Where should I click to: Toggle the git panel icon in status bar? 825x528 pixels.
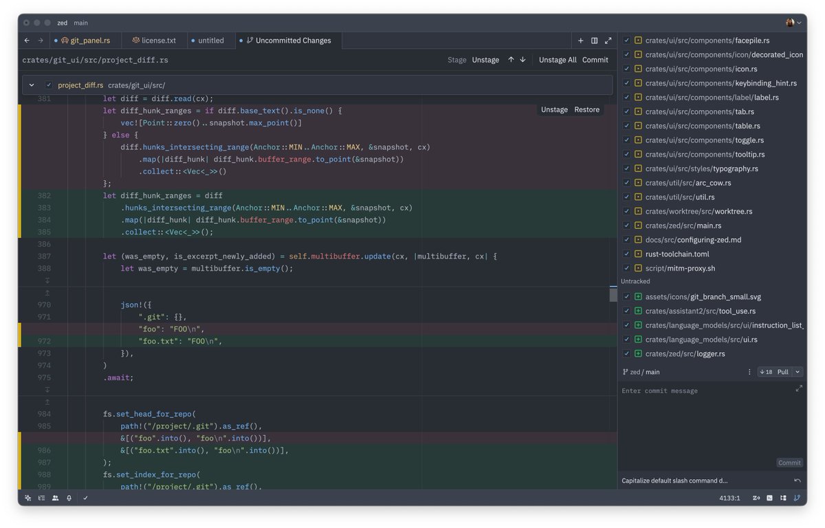pos(797,498)
